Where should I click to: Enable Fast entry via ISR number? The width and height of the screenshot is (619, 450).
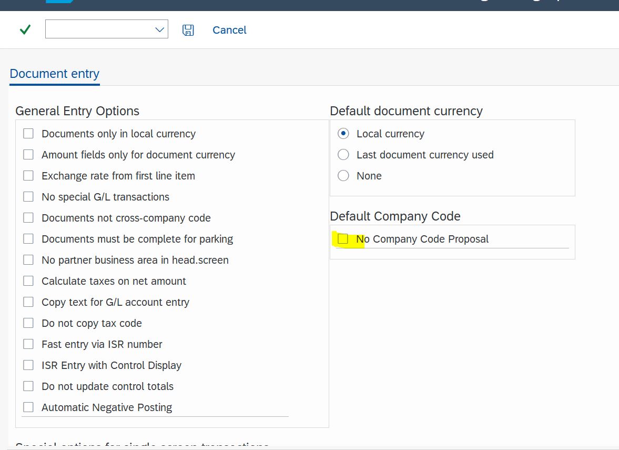pyautogui.click(x=28, y=344)
